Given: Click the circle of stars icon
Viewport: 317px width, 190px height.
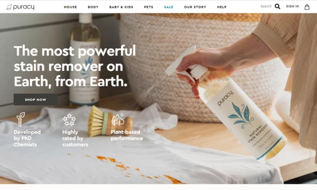Looking at the screenshot, I should (69, 120).
